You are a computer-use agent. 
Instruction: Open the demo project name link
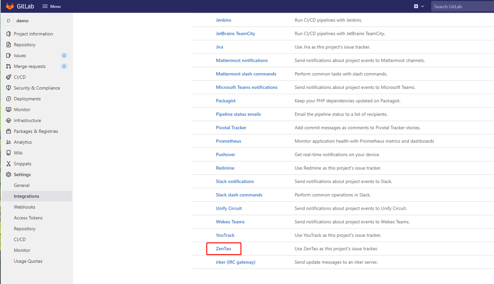click(22, 21)
